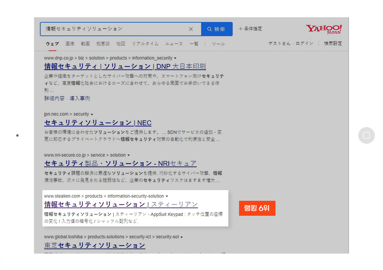383x270 pixels.
Task: Switch to the 画像 tab
Action: tap(70, 44)
